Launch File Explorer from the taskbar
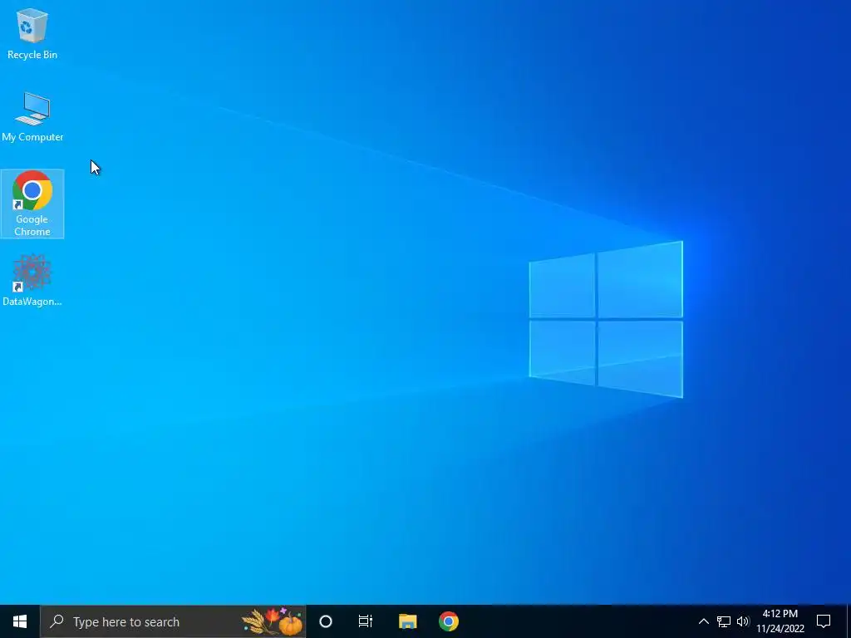Viewport: 851px width, 638px height. [x=407, y=621]
